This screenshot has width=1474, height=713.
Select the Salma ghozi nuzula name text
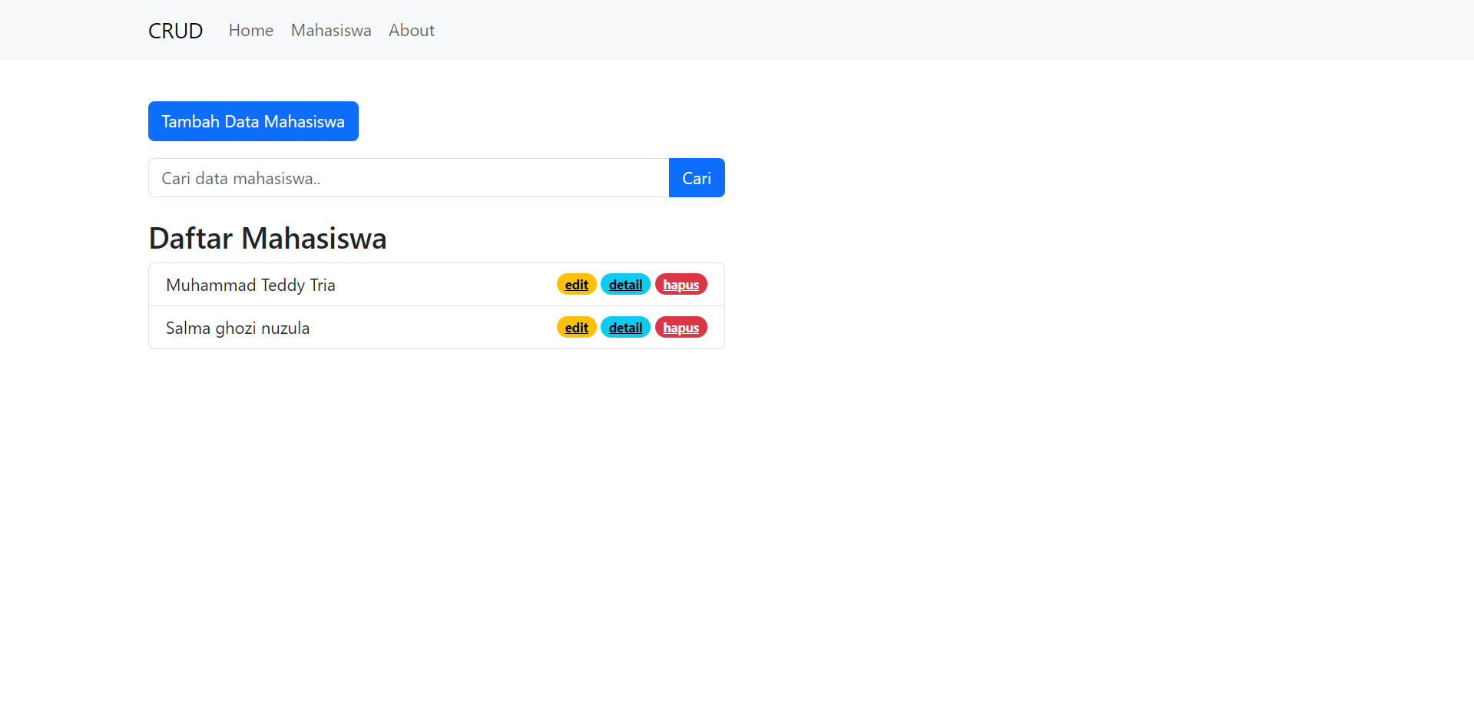click(x=237, y=328)
